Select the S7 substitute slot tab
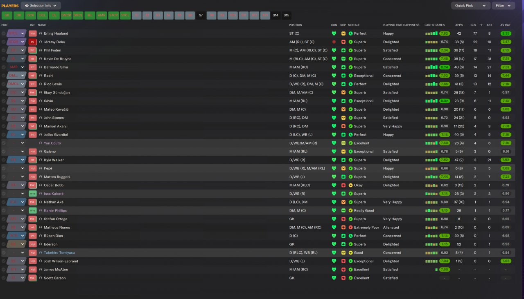The height and width of the screenshot is (299, 524). point(201,16)
